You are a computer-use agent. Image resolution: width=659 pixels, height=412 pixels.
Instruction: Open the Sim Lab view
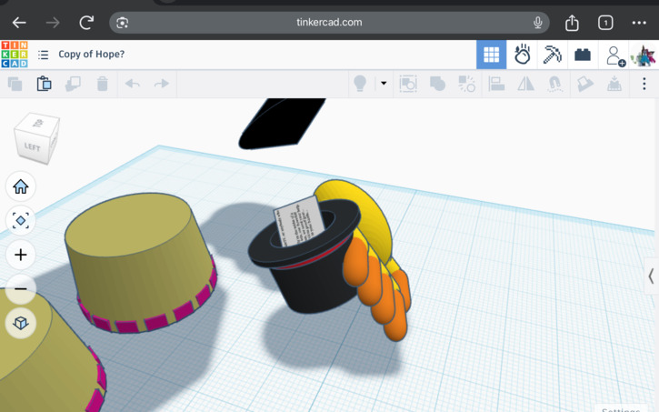[522, 55]
